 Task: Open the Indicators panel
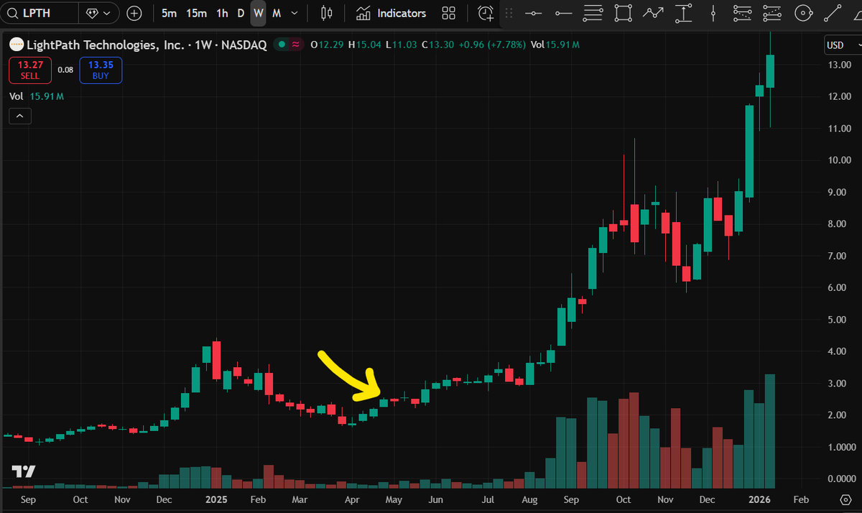coord(391,13)
